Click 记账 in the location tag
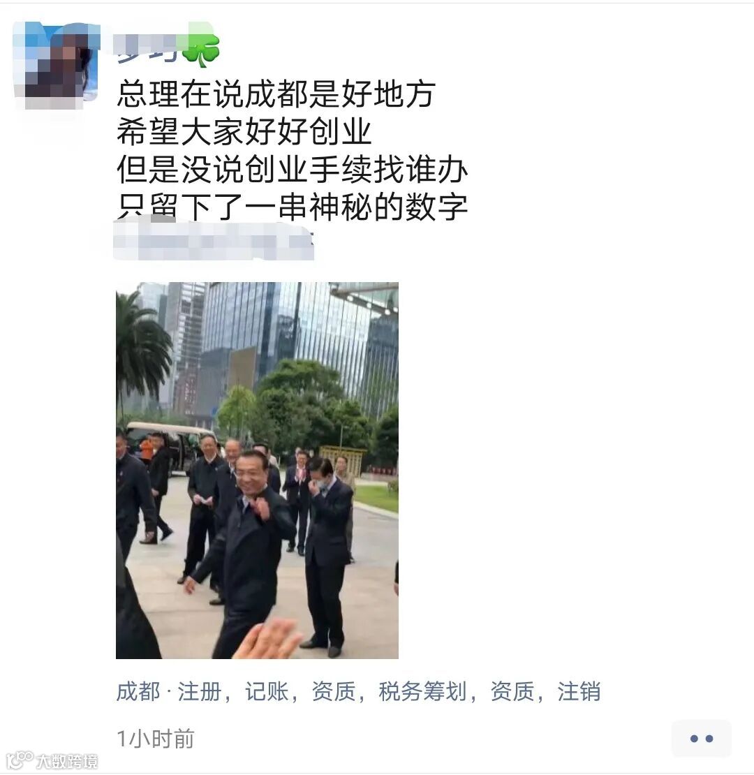 point(267,691)
